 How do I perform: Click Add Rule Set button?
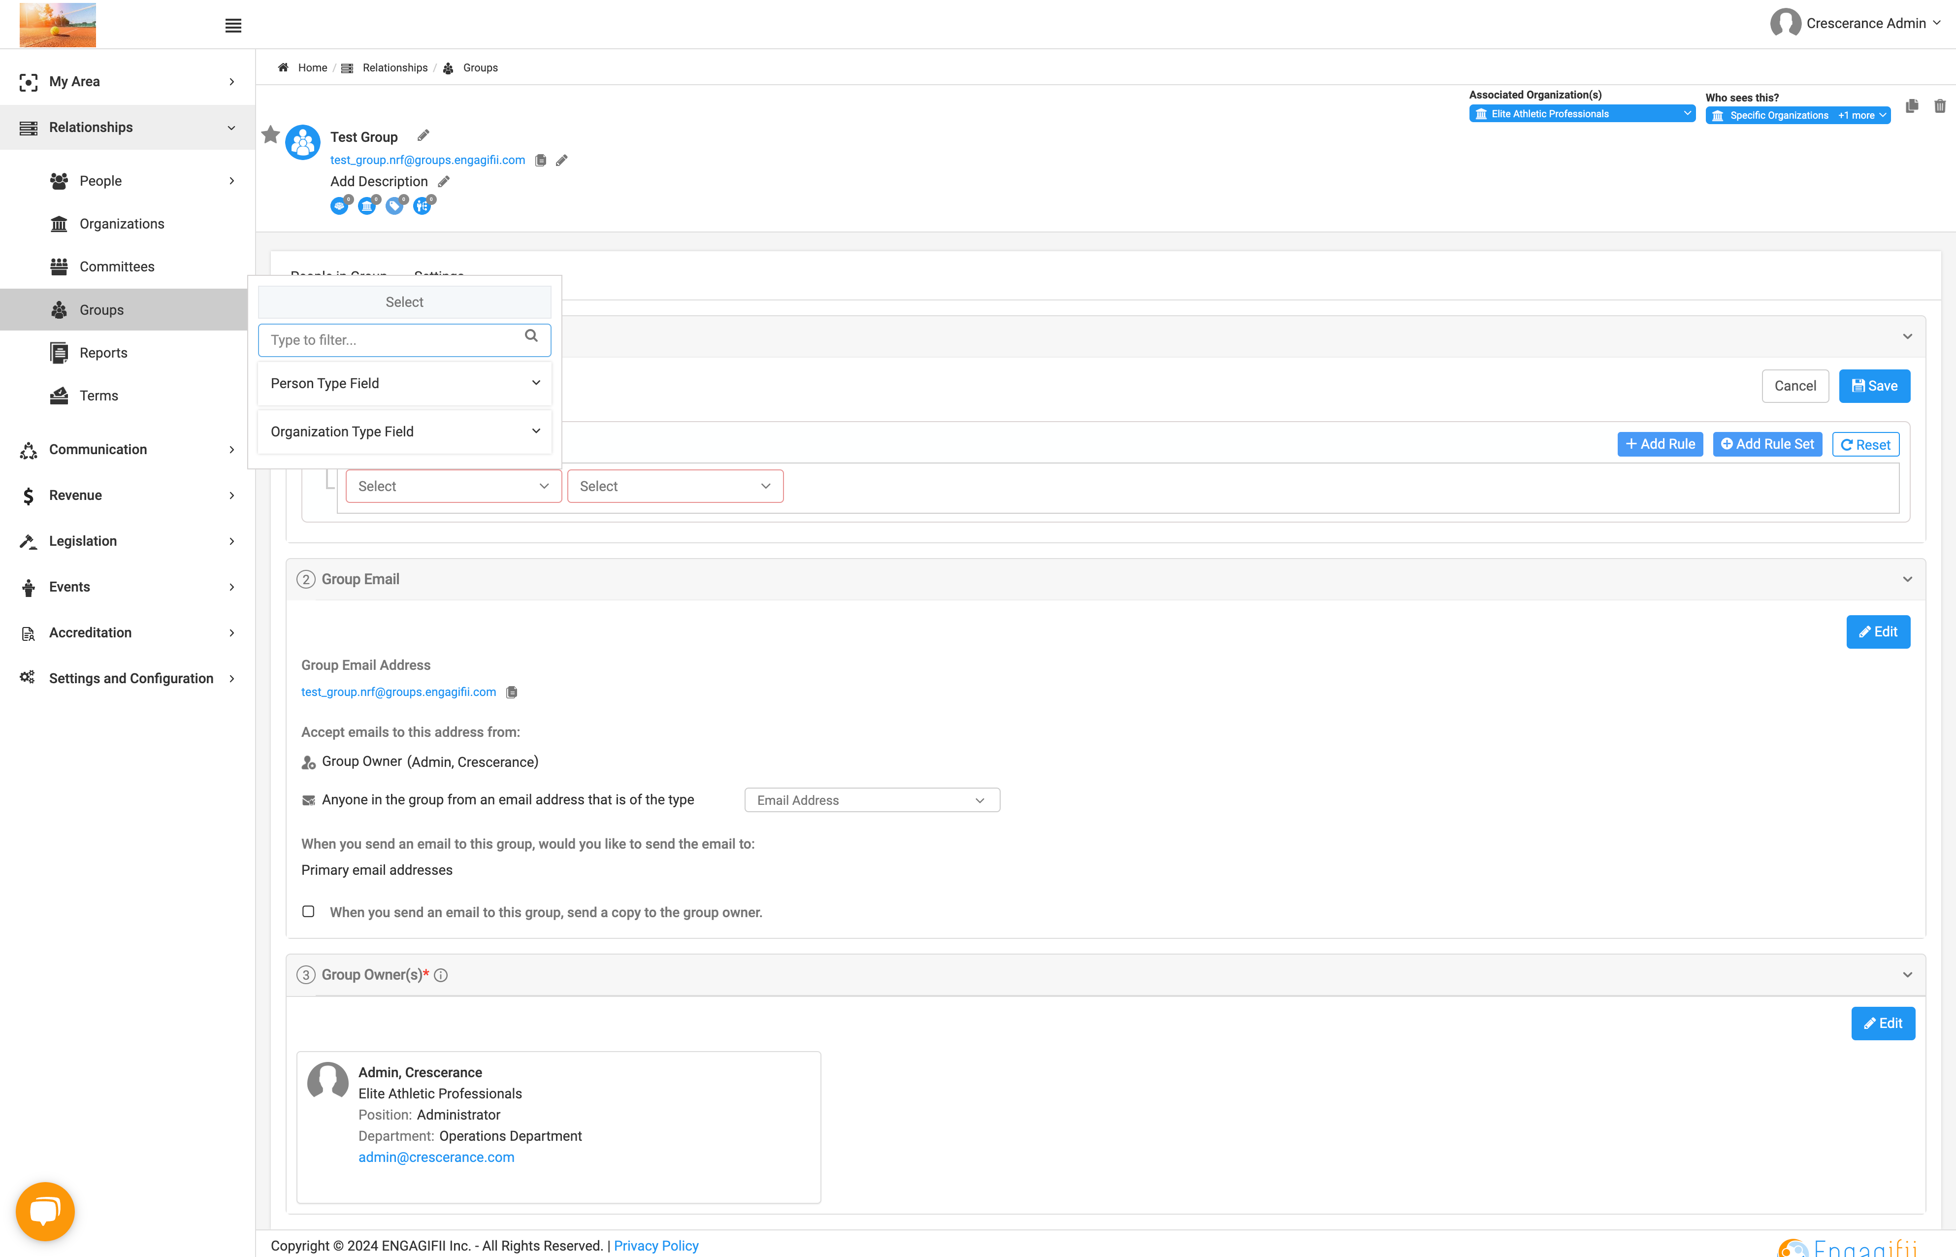(1767, 444)
